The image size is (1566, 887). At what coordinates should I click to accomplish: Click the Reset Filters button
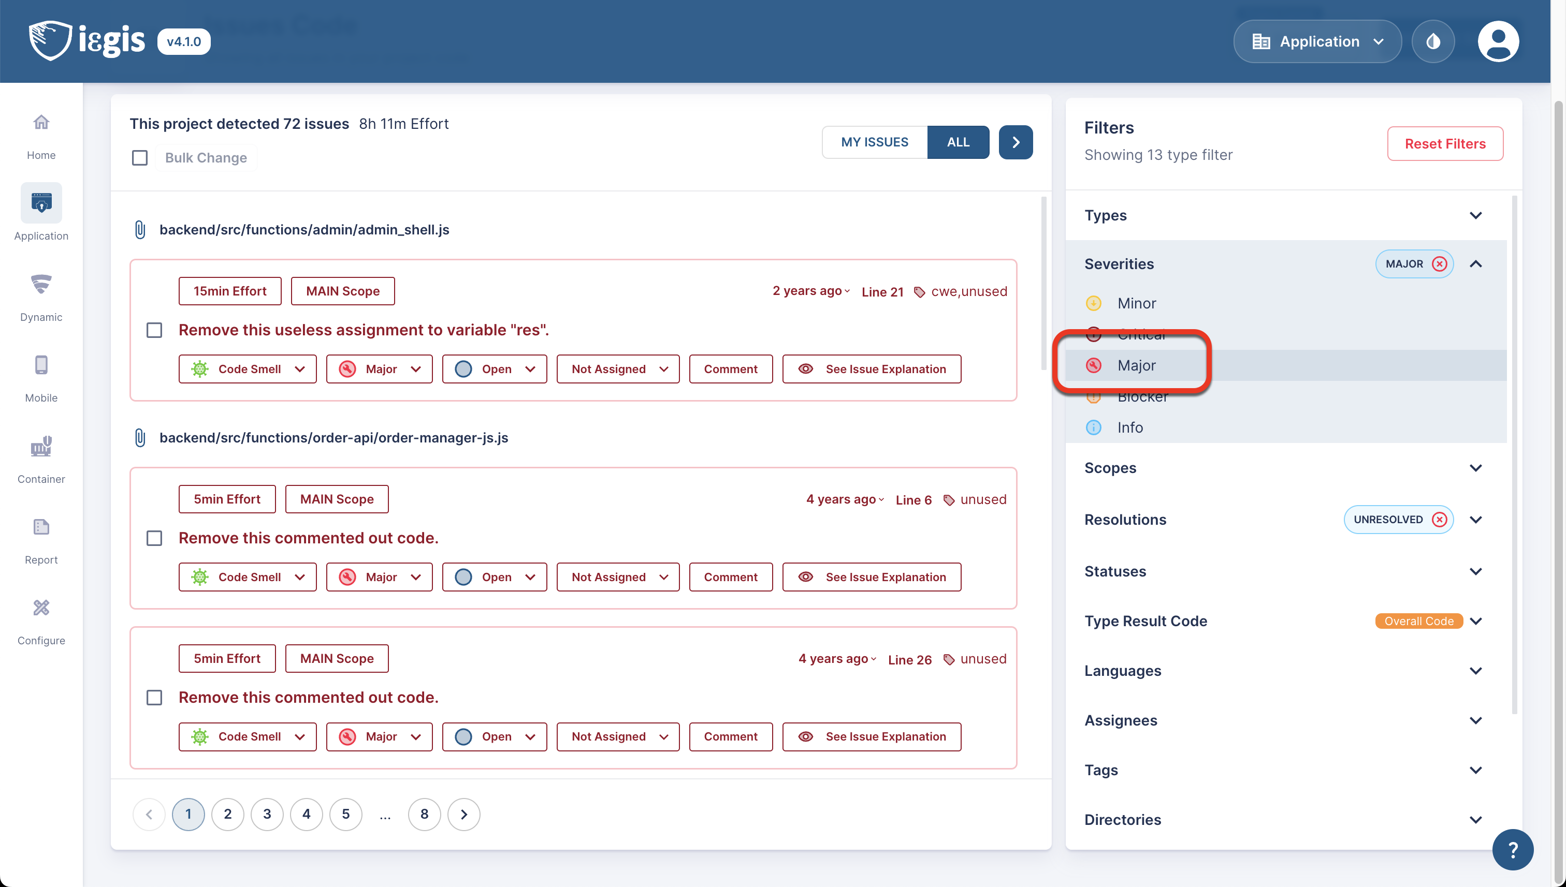tap(1445, 144)
